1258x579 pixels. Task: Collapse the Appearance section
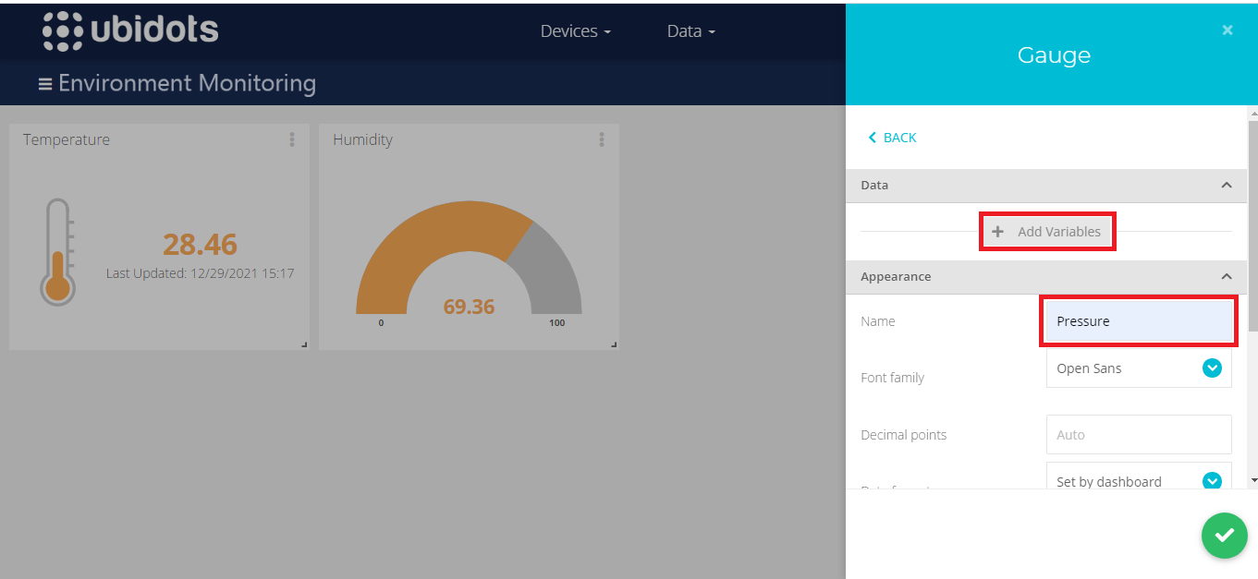(x=1227, y=277)
